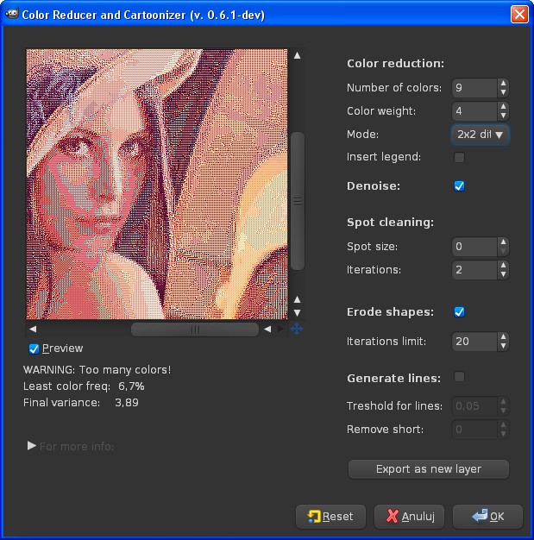Open the Mode dropdown showing 2x2 dit
This screenshot has height=540, width=534.
click(x=480, y=135)
